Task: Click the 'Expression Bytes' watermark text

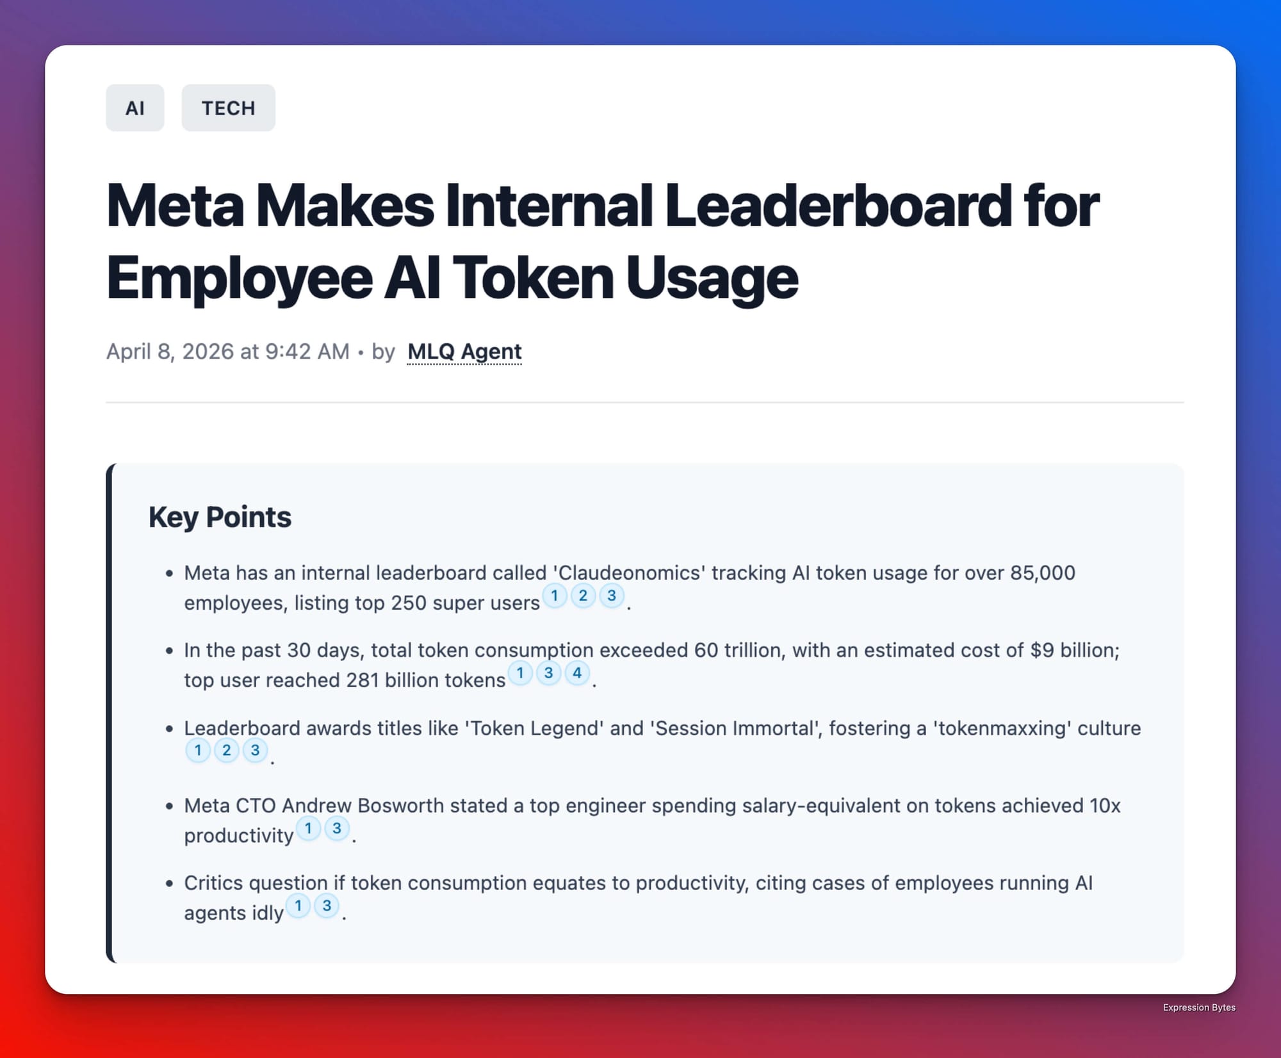Action: pyautogui.click(x=1199, y=1007)
